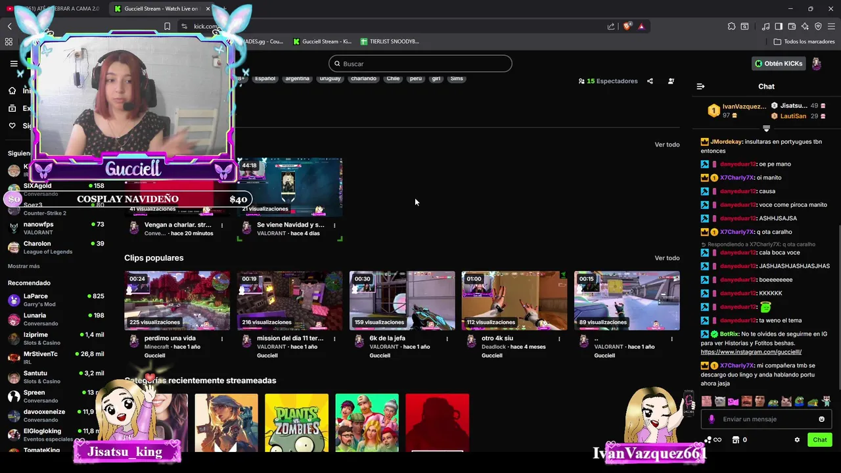Open recommended channel Santutu
Viewport: 841px width, 473px height.
pyautogui.click(x=56, y=377)
